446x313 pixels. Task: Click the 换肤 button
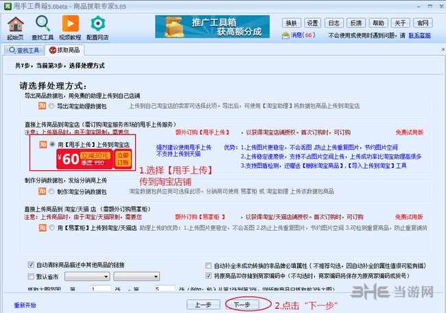tap(291, 23)
